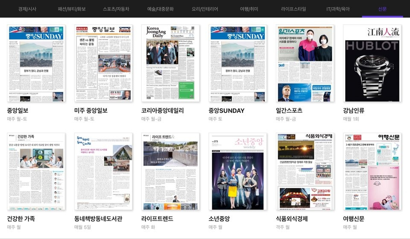410x239 pixels.
Task: Open the 경제/시사 category tab
Action: [27, 9]
